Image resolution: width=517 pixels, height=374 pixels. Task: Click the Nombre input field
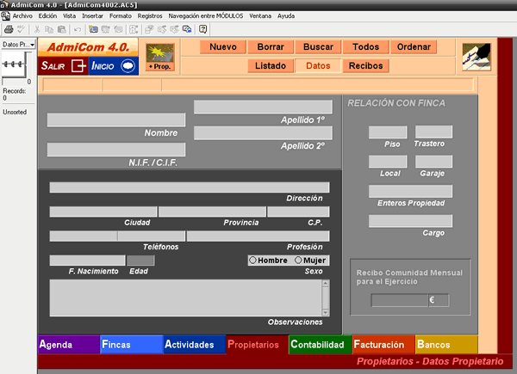[116, 120]
